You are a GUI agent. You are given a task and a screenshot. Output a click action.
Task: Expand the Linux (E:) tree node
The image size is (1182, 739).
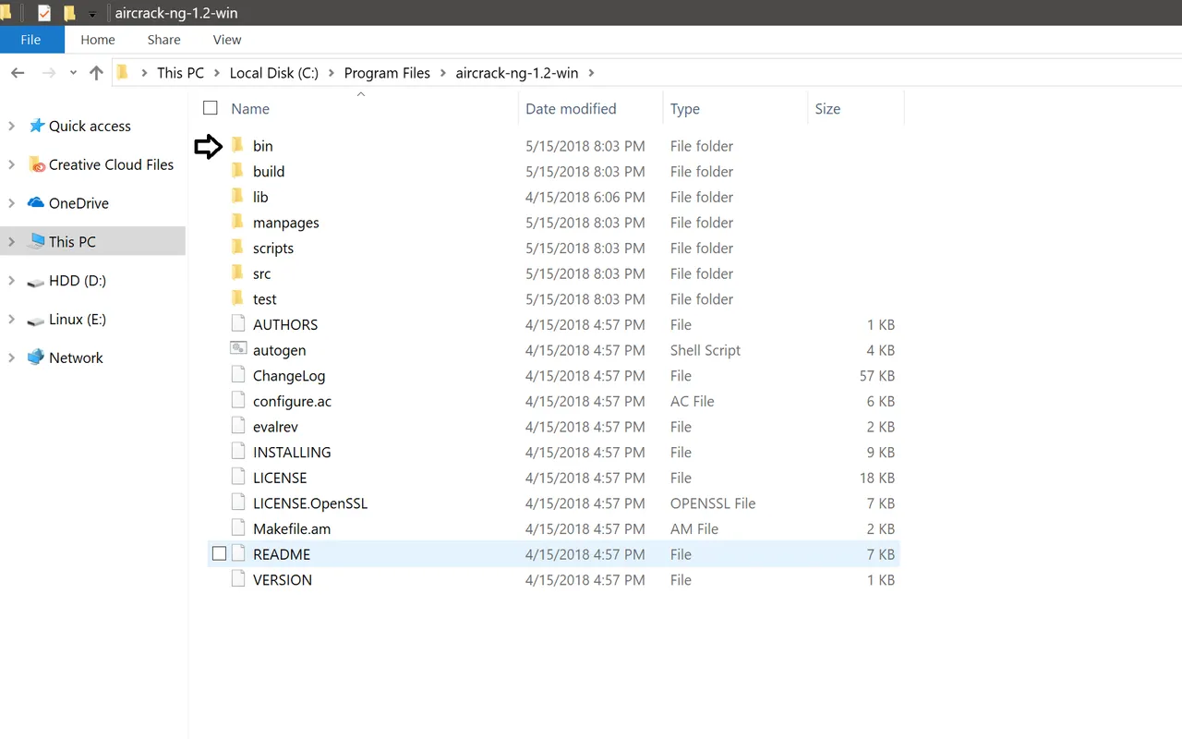point(11,320)
